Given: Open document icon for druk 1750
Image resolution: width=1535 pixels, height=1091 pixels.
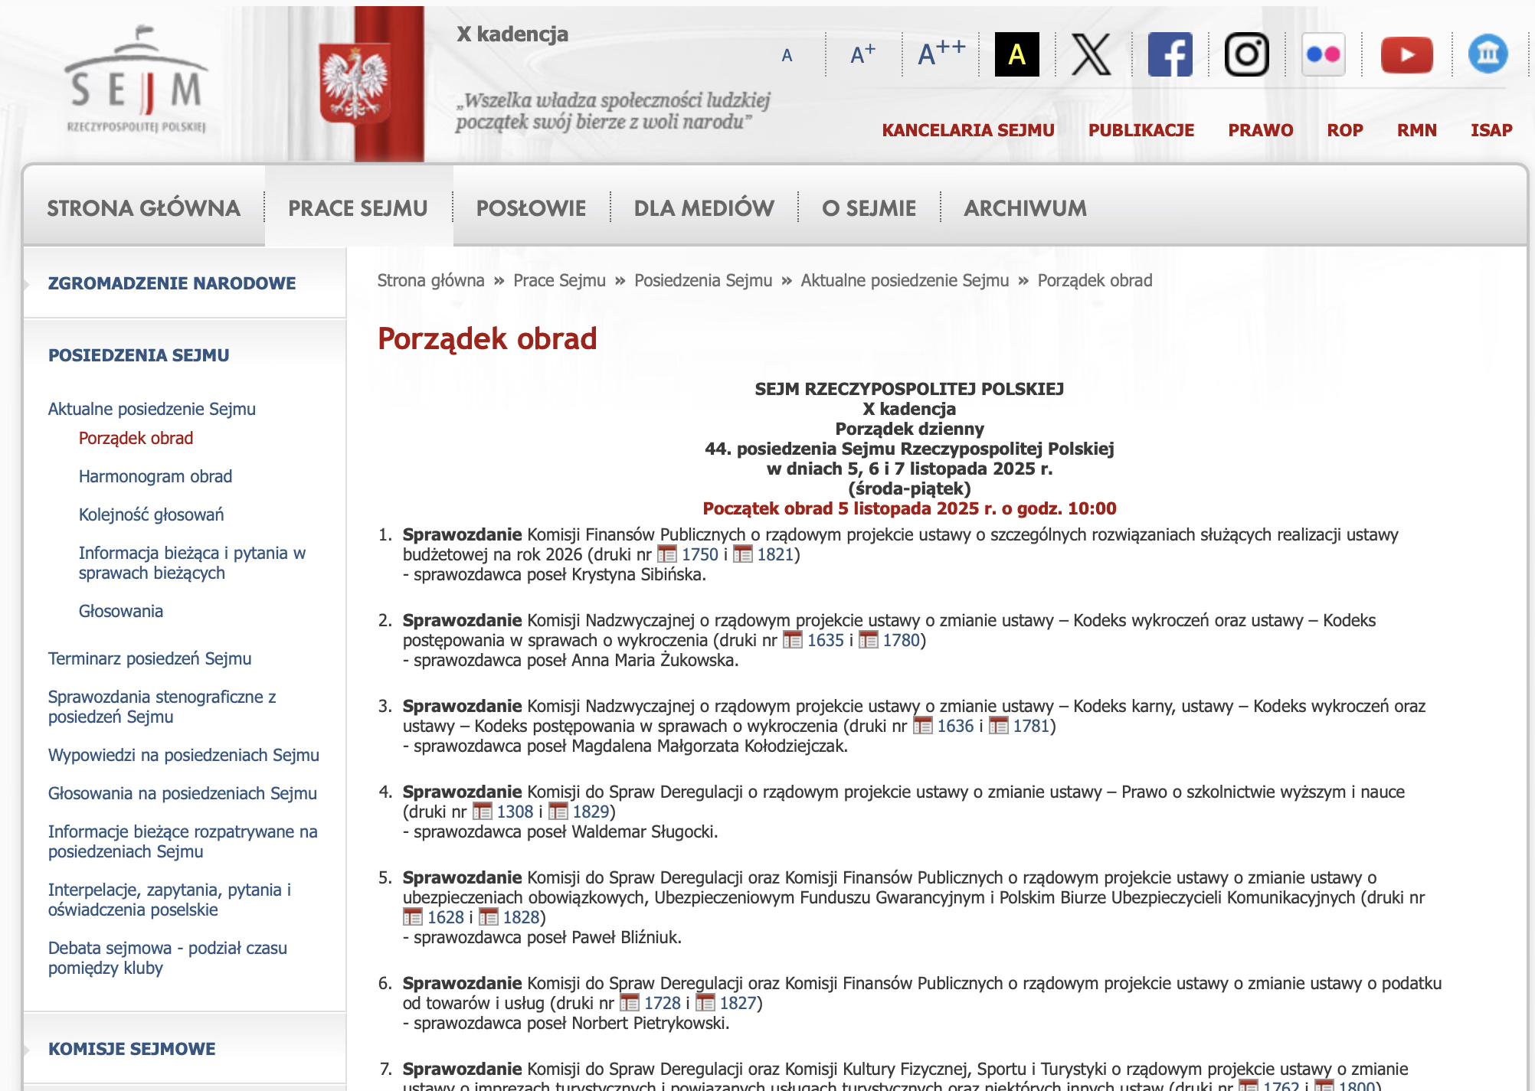Looking at the screenshot, I should click(667, 554).
